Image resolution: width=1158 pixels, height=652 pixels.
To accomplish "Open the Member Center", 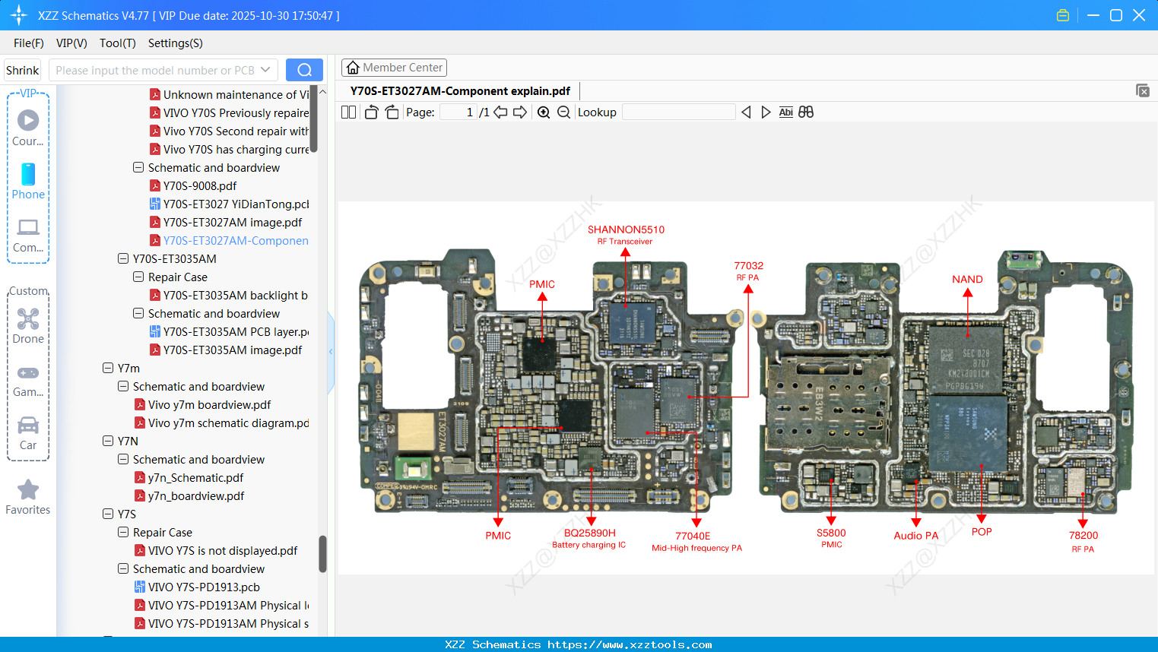I will [x=394, y=67].
